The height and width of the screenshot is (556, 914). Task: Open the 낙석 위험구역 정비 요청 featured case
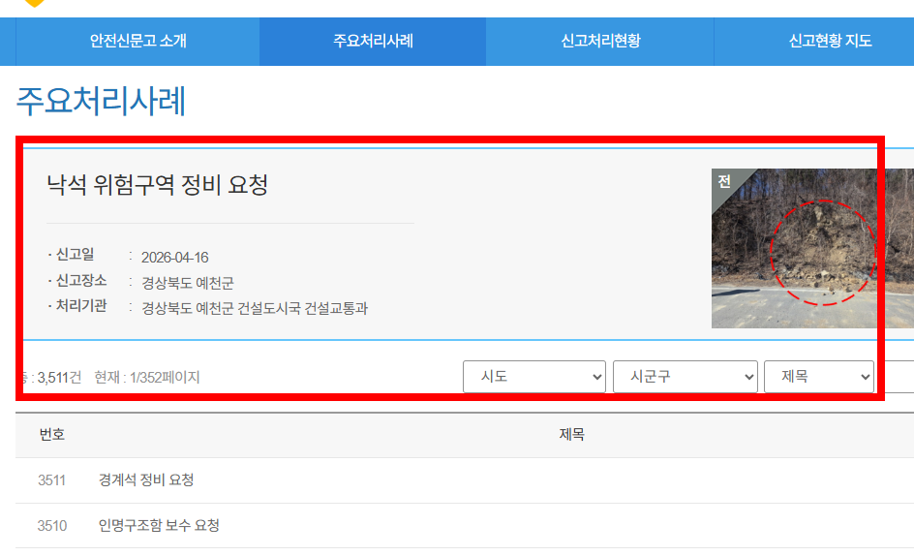pyautogui.click(x=158, y=185)
